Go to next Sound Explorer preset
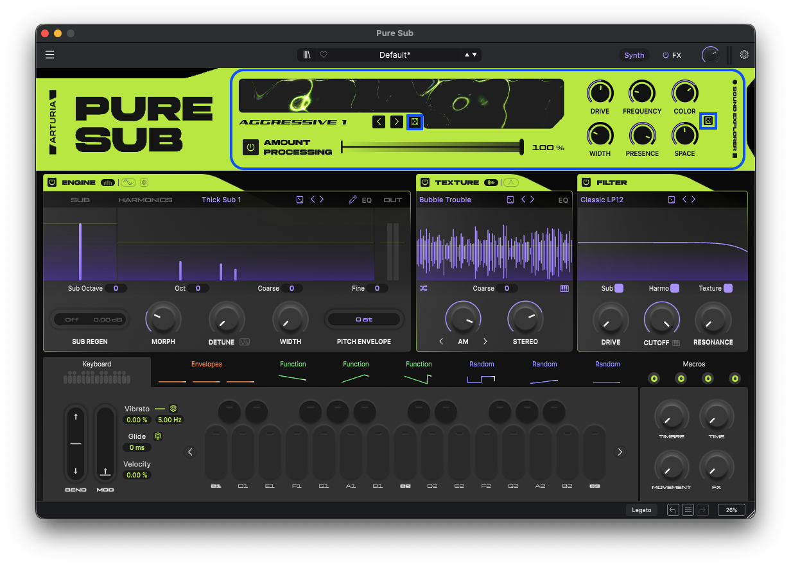This screenshot has width=791, height=566. 397,121
